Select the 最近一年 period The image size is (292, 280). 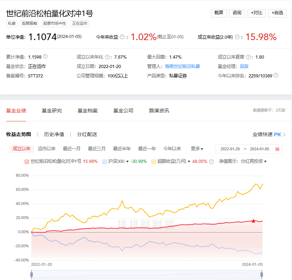[147, 149]
